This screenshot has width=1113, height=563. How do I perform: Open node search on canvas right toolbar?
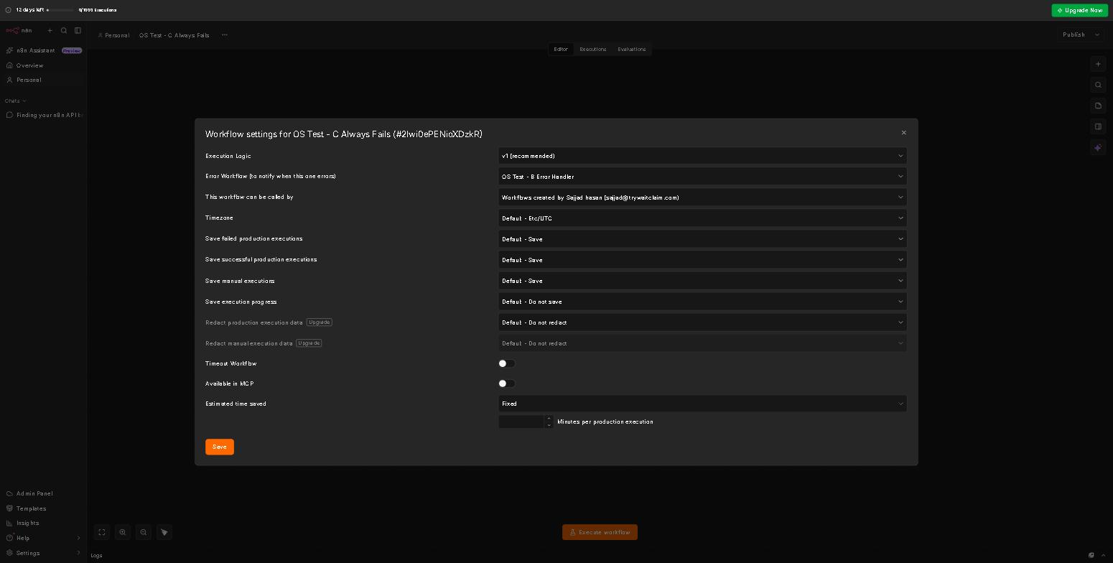coord(1098,85)
